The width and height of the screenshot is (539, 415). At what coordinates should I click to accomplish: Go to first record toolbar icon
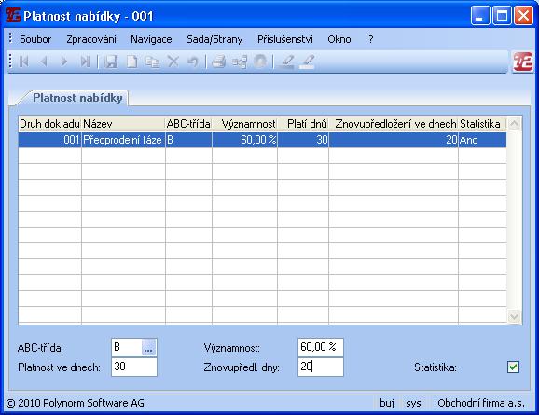click(x=23, y=62)
